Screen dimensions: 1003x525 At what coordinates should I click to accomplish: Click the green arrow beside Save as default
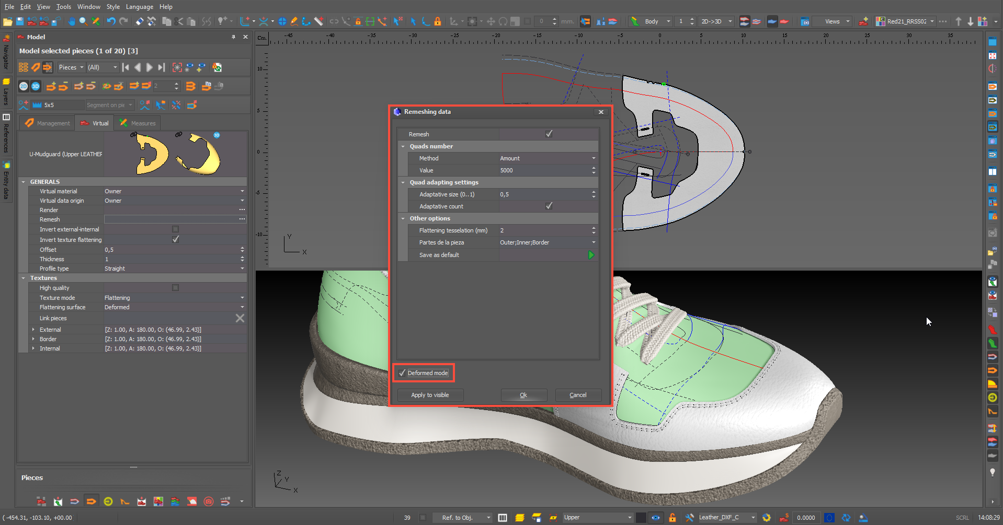click(x=591, y=255)
